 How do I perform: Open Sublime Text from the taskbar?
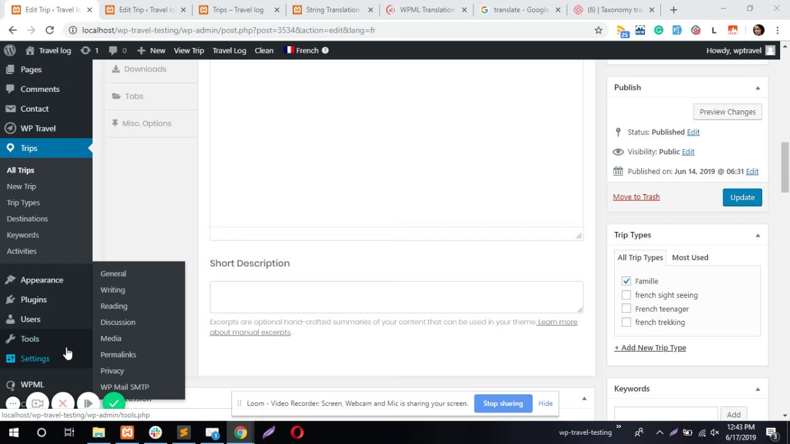click(183, 432)
